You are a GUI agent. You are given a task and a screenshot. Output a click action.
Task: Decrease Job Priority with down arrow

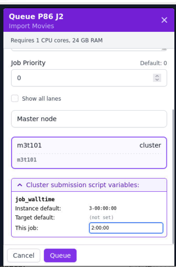[x=157, y=80]
